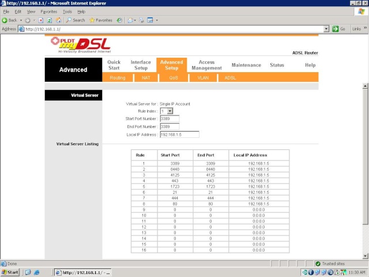Open the Favorites star toolbar button
This screenshot has height=277, width=369.
(101, 20)
